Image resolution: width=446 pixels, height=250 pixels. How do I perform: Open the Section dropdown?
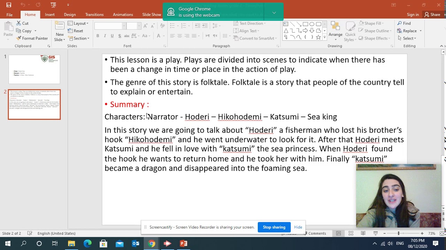coord(79,38)
